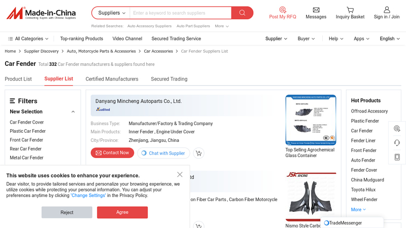The height and width of the screenshot is (228, 406).
Task: Click the floating headset support icon
Action: (397, 143)
